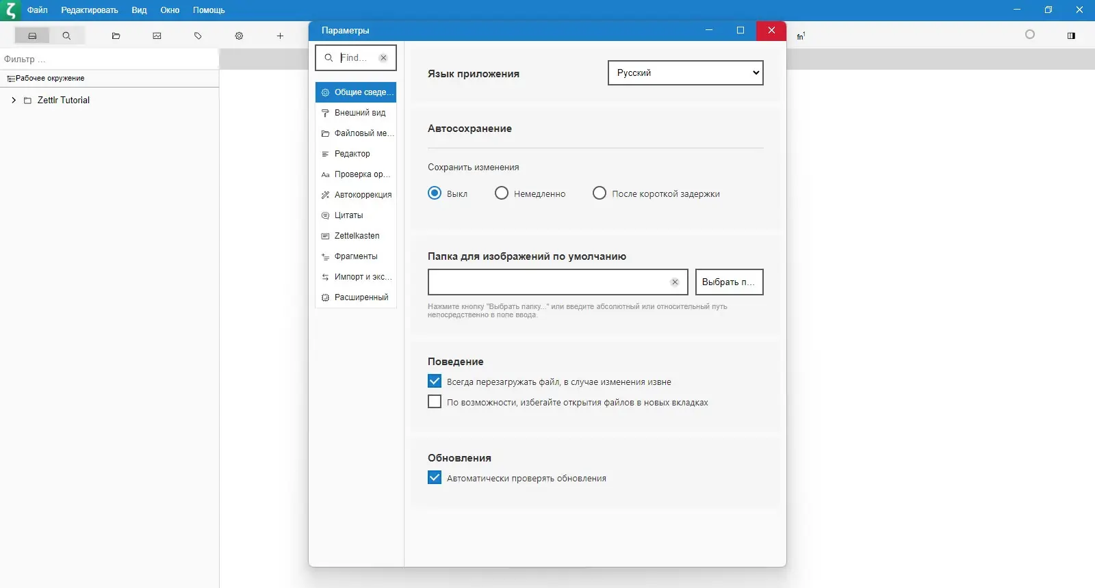
Task: Open the Вид menu
Action: click(139, 10)
